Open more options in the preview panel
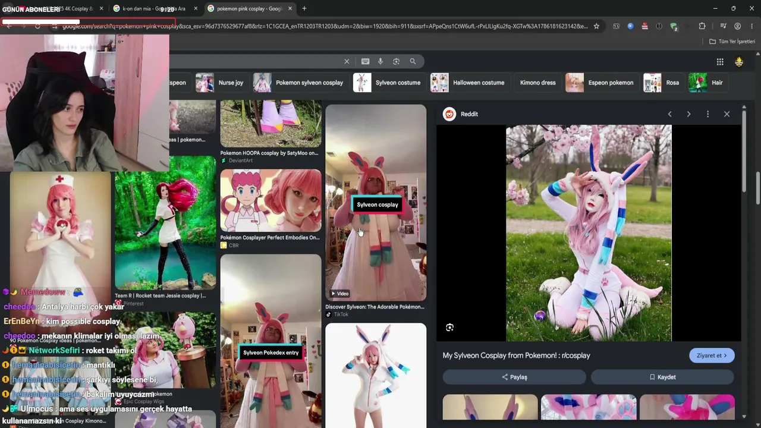Viewport: 761px width, 428px height. (x=707, y=114)
